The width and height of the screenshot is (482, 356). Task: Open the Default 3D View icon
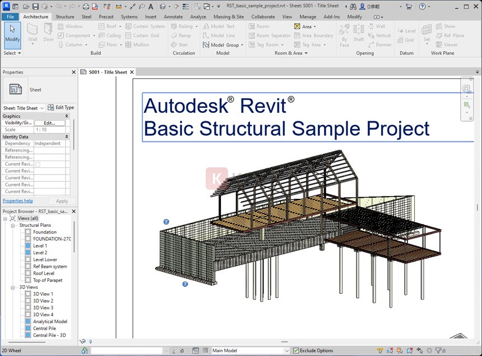tap(161, 7)
